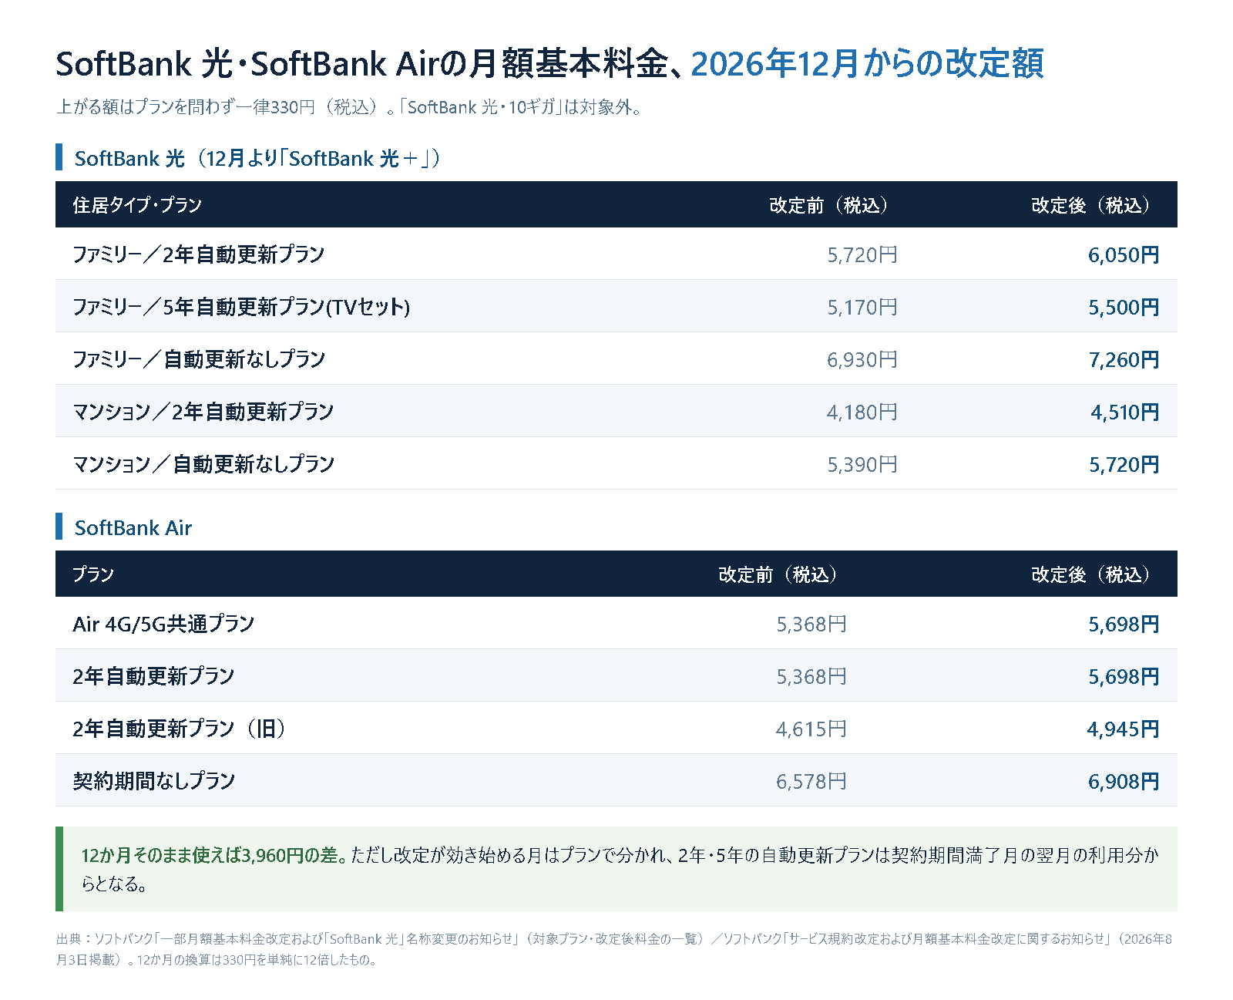Select the Air 4G/5G共通プラン row label

point(163,624)
